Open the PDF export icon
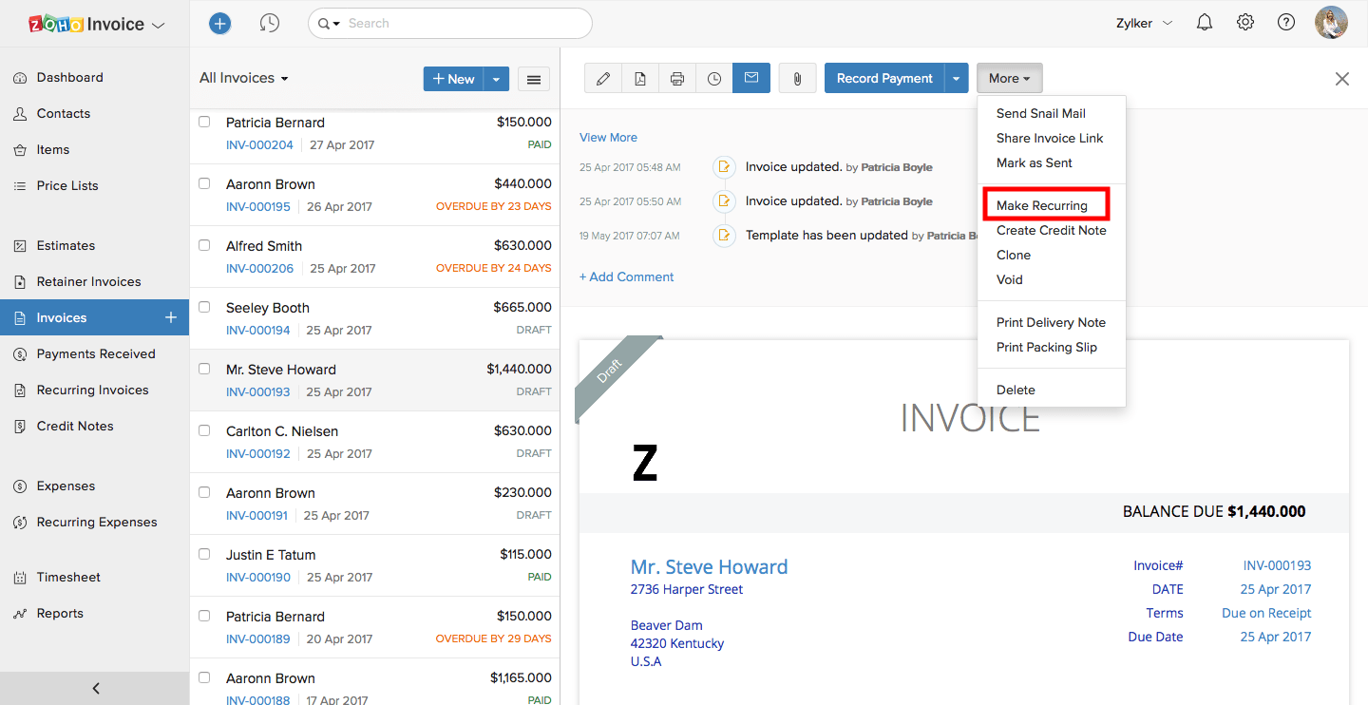Image resolution: width=1368 pixels, height=705 pixels. point(639,78)
